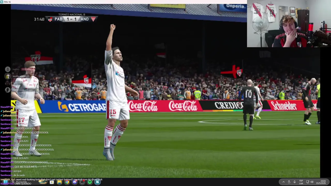Viewport: 331px width, 186px height.
Task: Click the TORNEO NACIONAL B scoreboard label
Action: coord(72,14)
